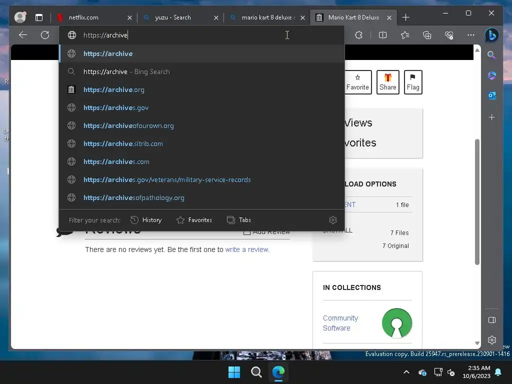Toggle the split screen icon

(x=382, y=35)
